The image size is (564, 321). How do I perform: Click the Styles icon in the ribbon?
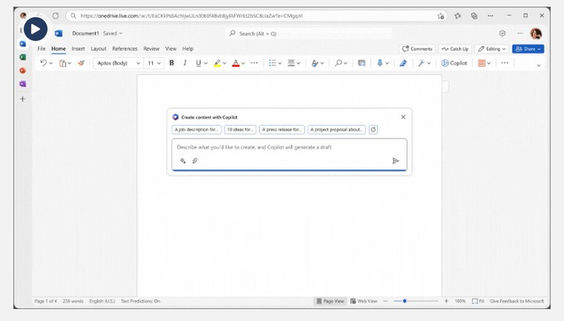click(x=315, y=64)
